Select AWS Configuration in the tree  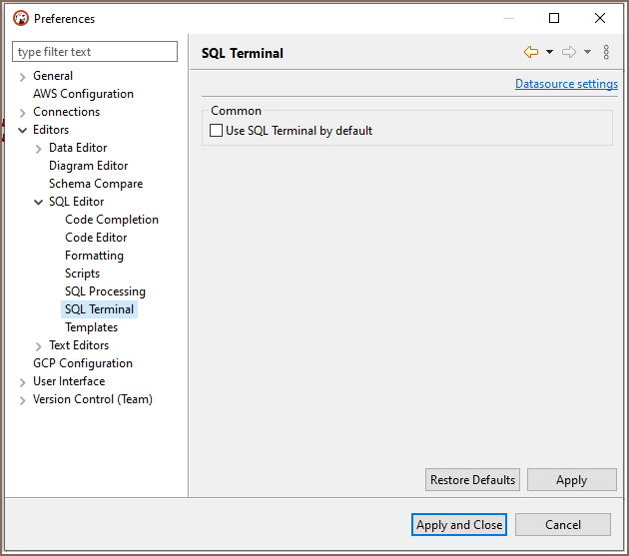83,94
